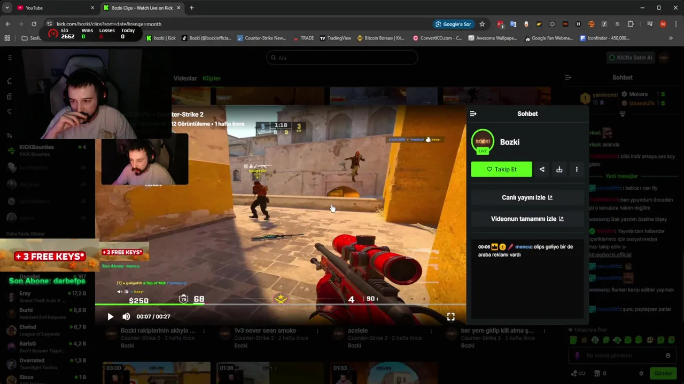This screenshot has width=684, height=384.
Task: Open KICKBounties in sidebar
Action: [47, 150]
